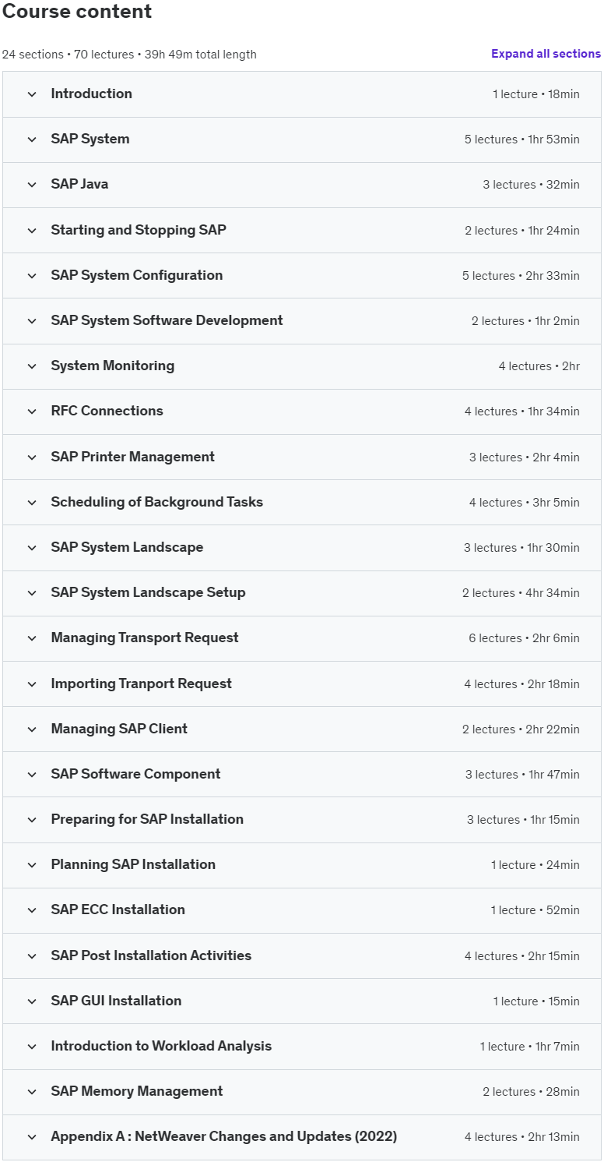The width and height of the screenshot is (604, 1162).
Task: Select the RFC Connections title
Action: click(x=107, y=411)
